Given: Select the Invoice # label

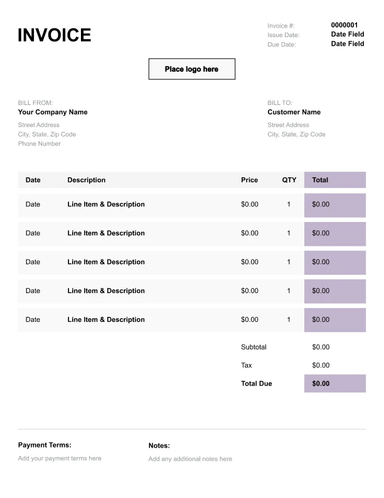Looking at the screenshot, I should (280, 26).
